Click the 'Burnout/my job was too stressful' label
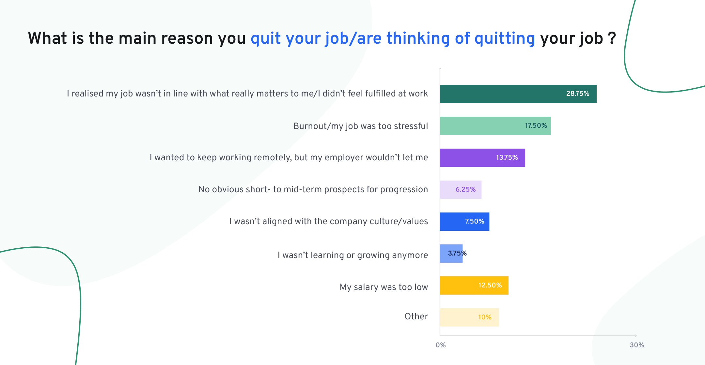 click(x=360, y=126)
